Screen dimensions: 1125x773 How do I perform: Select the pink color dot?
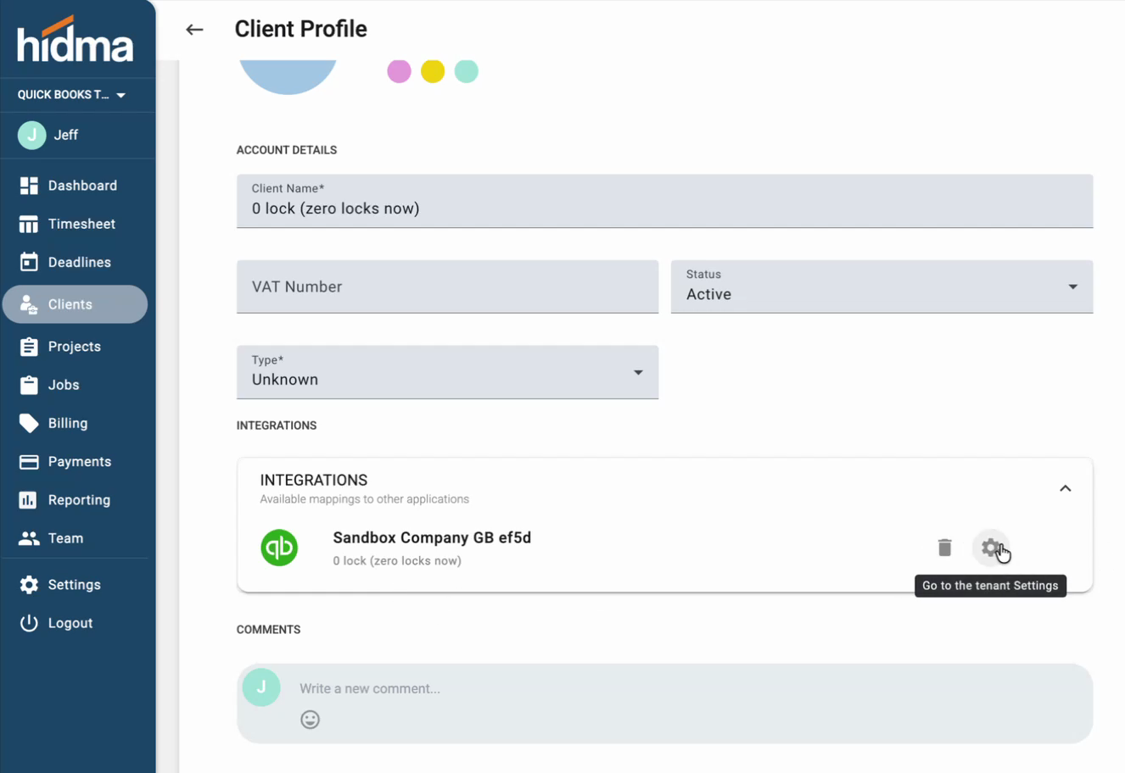coord(399,71)
